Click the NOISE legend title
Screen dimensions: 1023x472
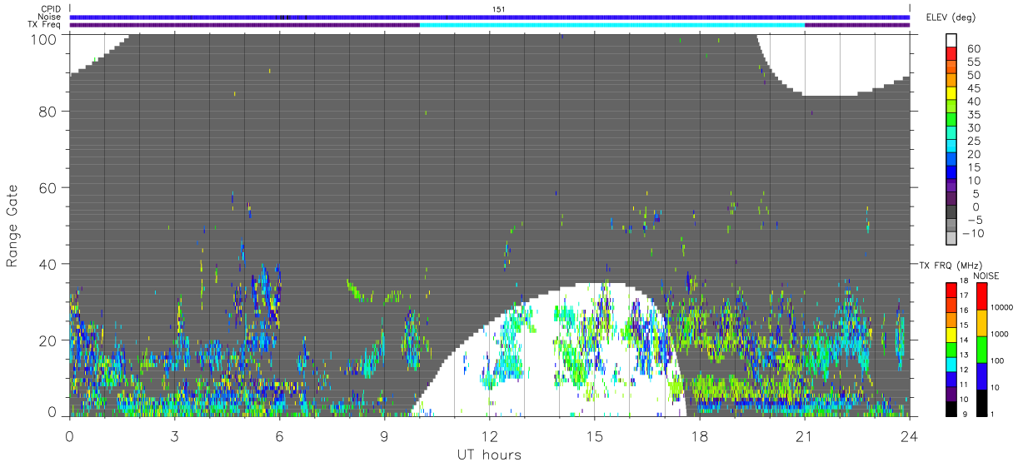pyautogui.click(x=986, y=276)
